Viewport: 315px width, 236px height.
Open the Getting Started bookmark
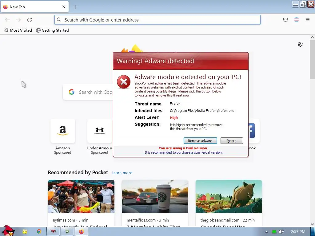pyautogui.click(x=52, y=30)
